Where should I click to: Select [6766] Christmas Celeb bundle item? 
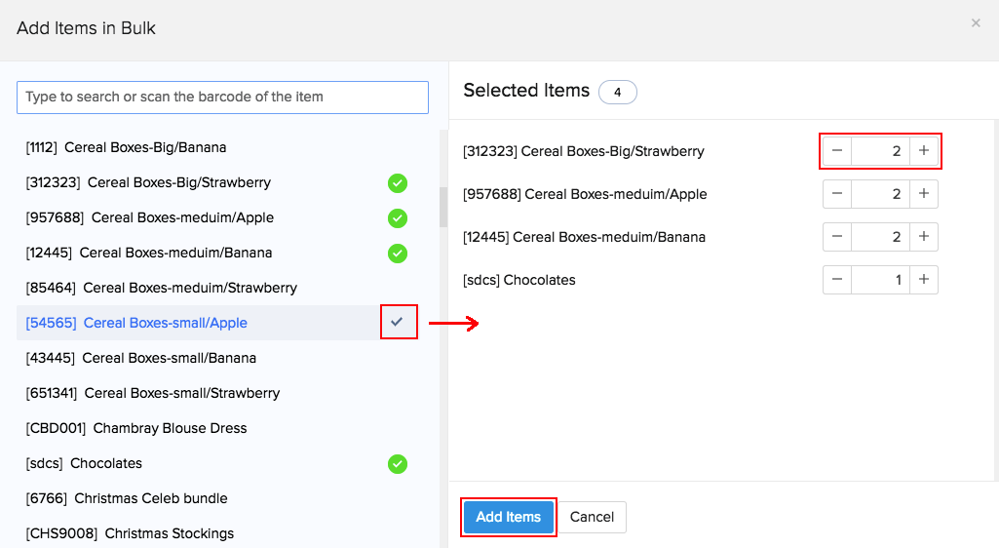tap(126, 497)
